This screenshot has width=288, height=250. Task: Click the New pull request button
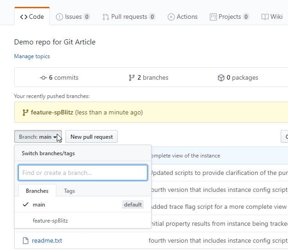(92, 136)
